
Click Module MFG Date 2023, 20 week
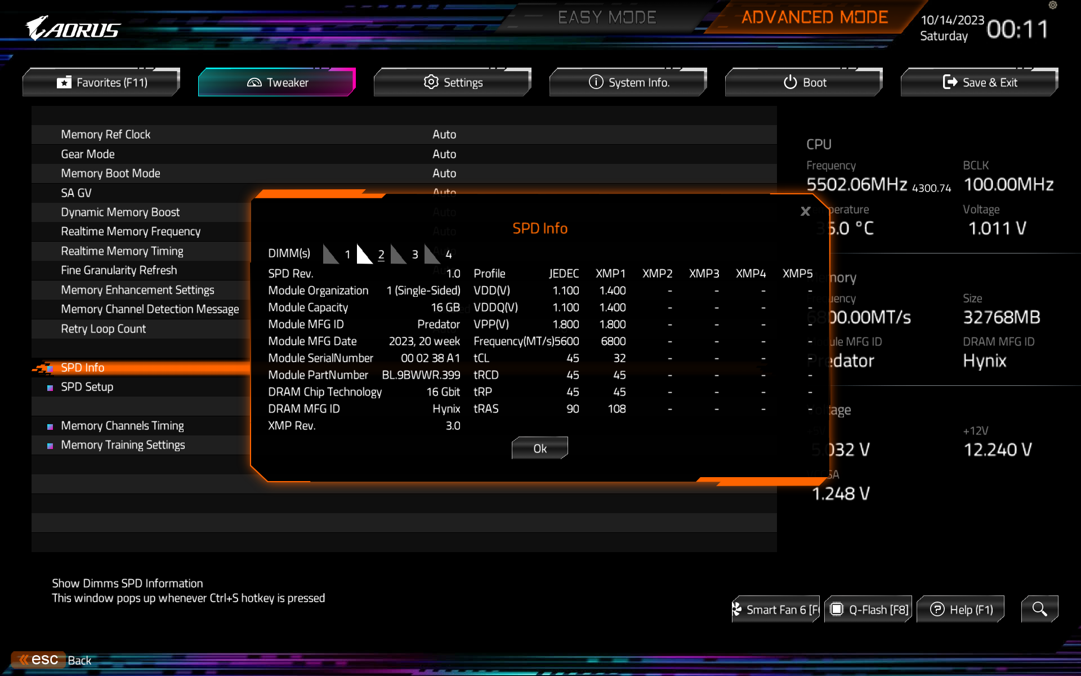424,341
